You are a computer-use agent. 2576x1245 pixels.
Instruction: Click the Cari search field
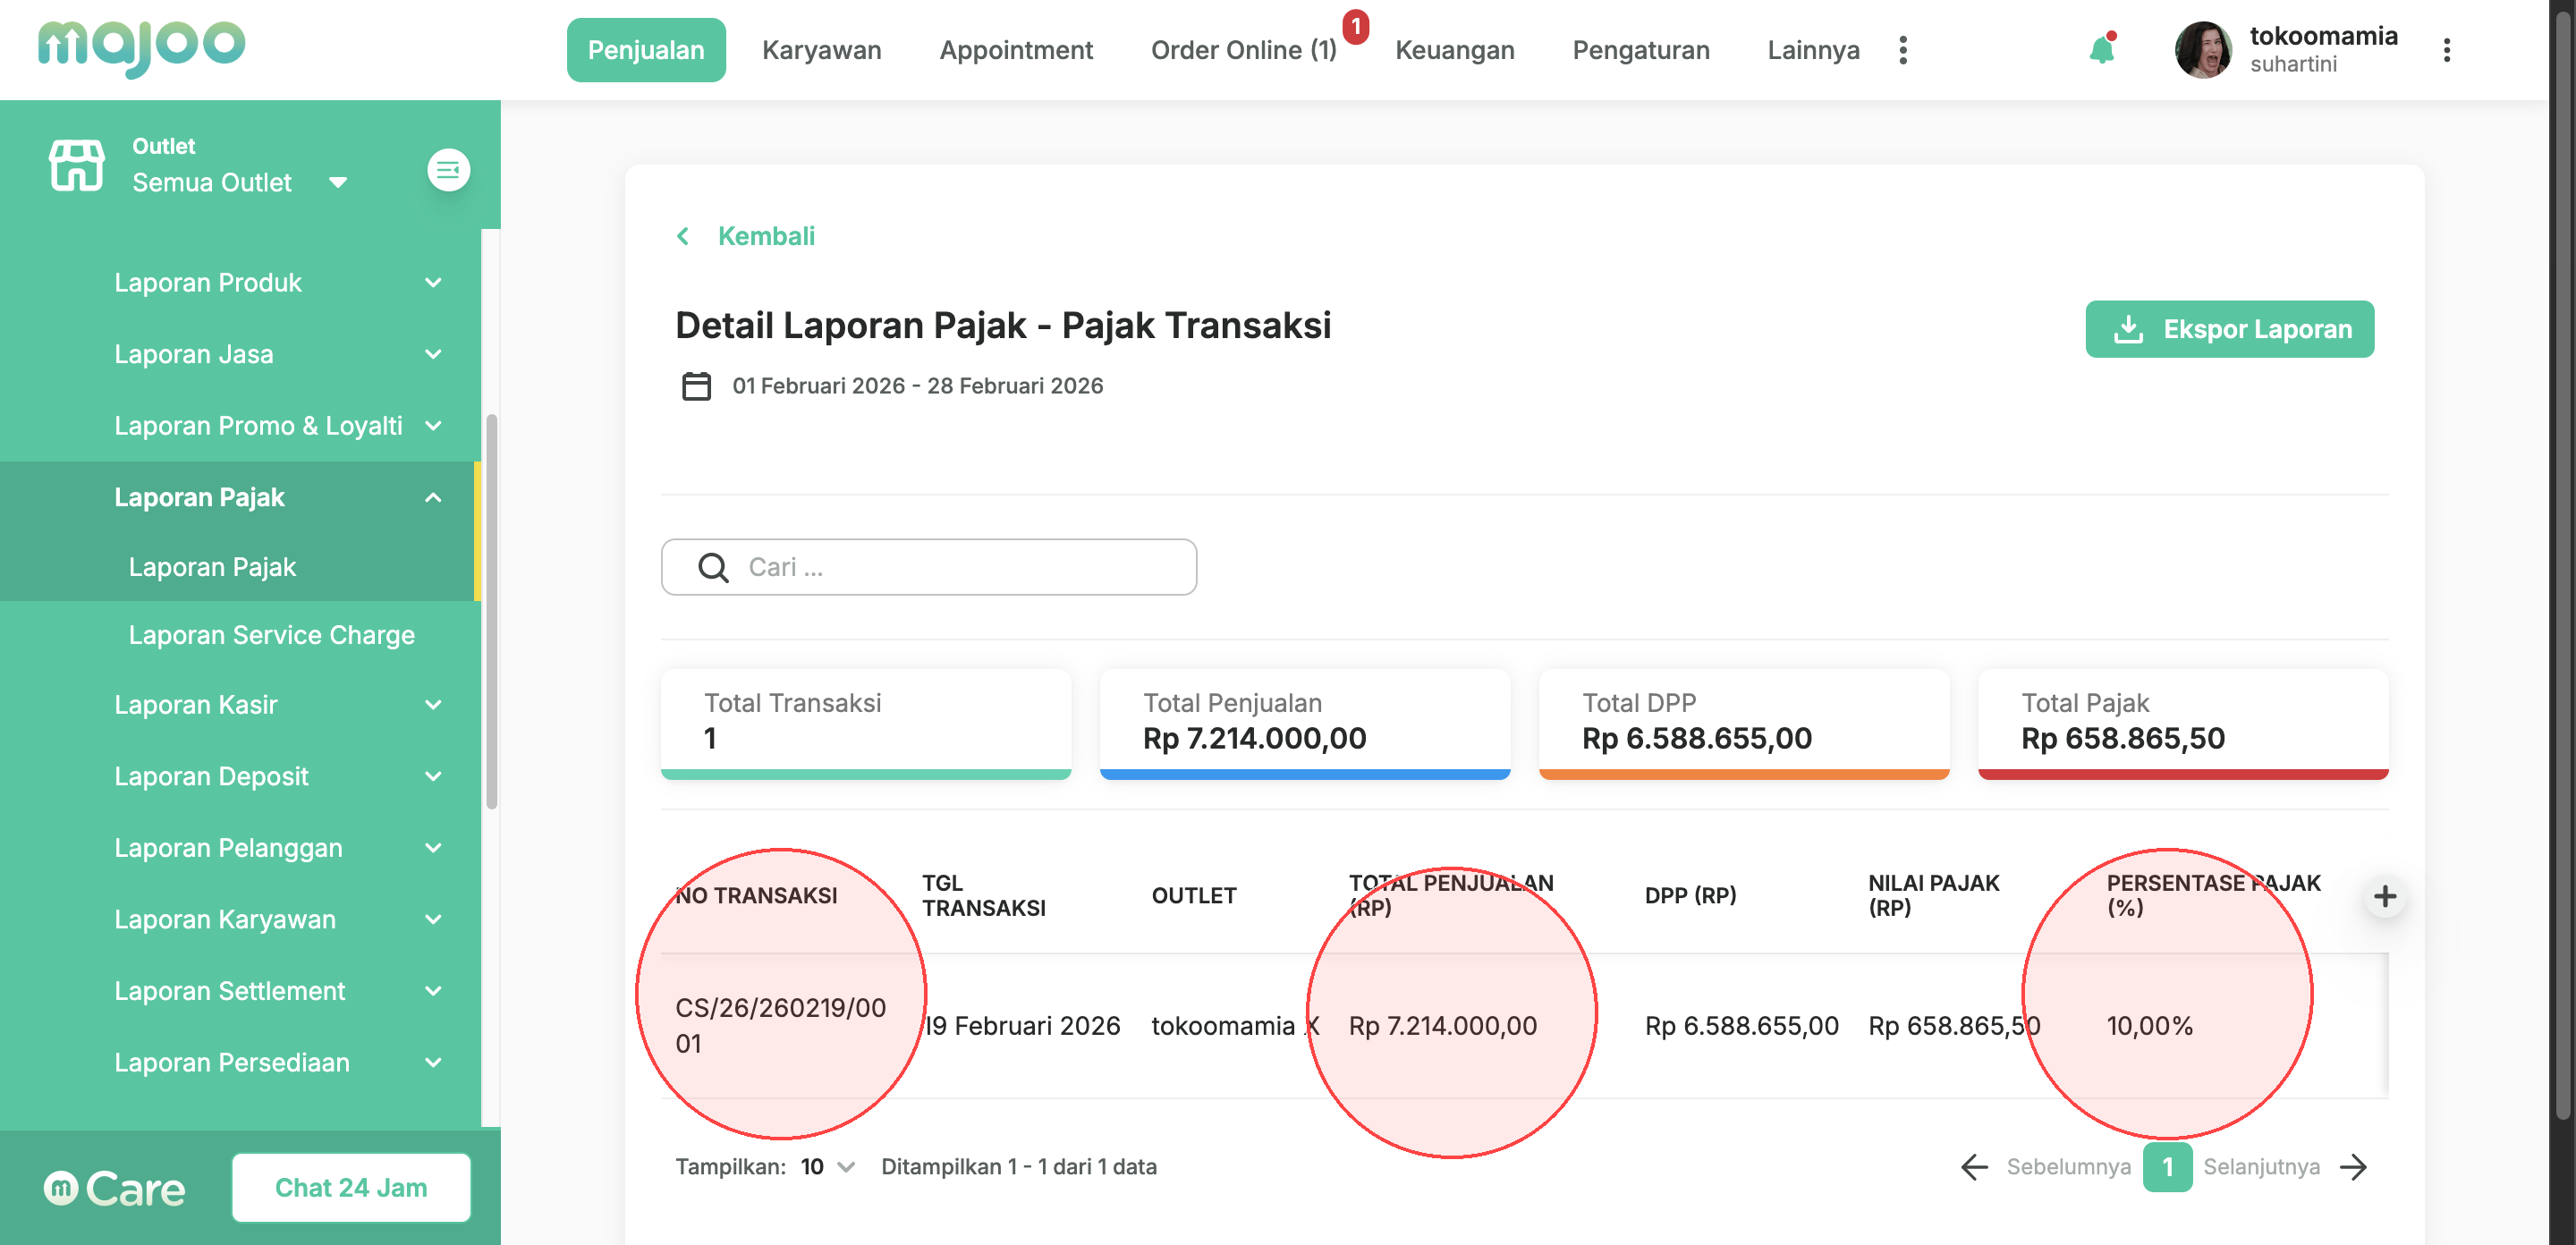(x=928, y=567)
